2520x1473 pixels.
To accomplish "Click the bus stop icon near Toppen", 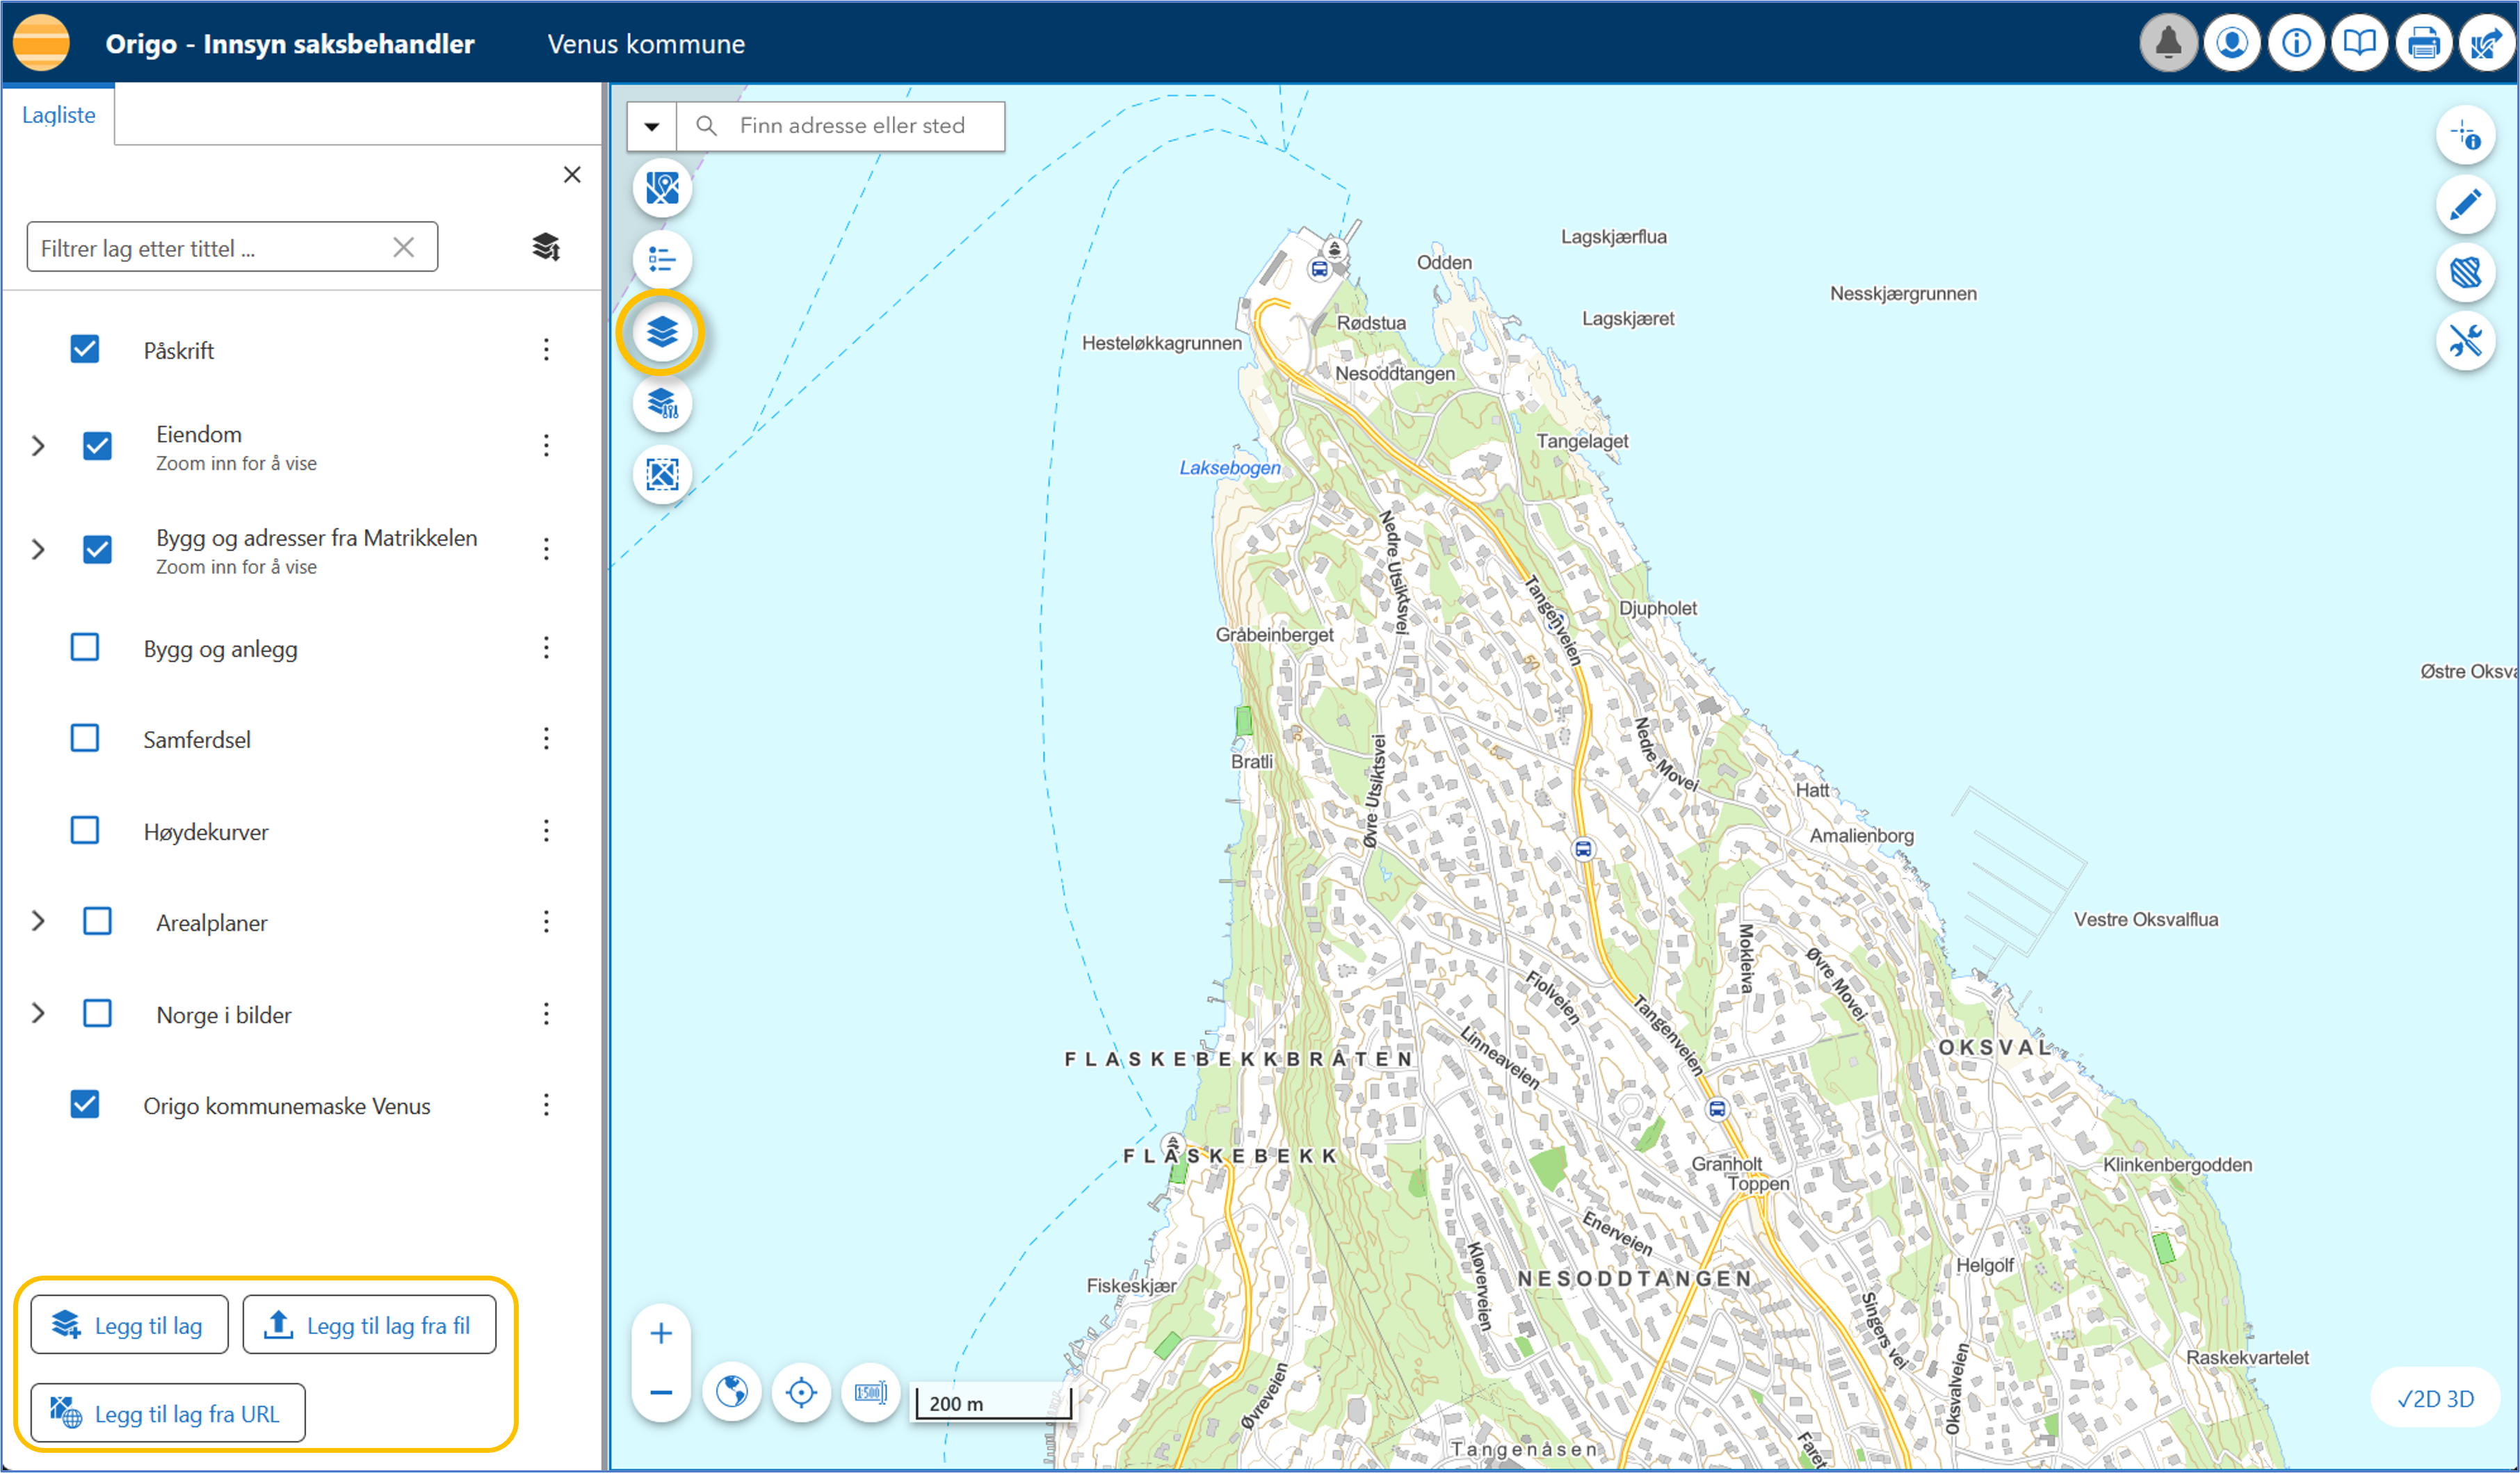I will coord(1716,1108).
